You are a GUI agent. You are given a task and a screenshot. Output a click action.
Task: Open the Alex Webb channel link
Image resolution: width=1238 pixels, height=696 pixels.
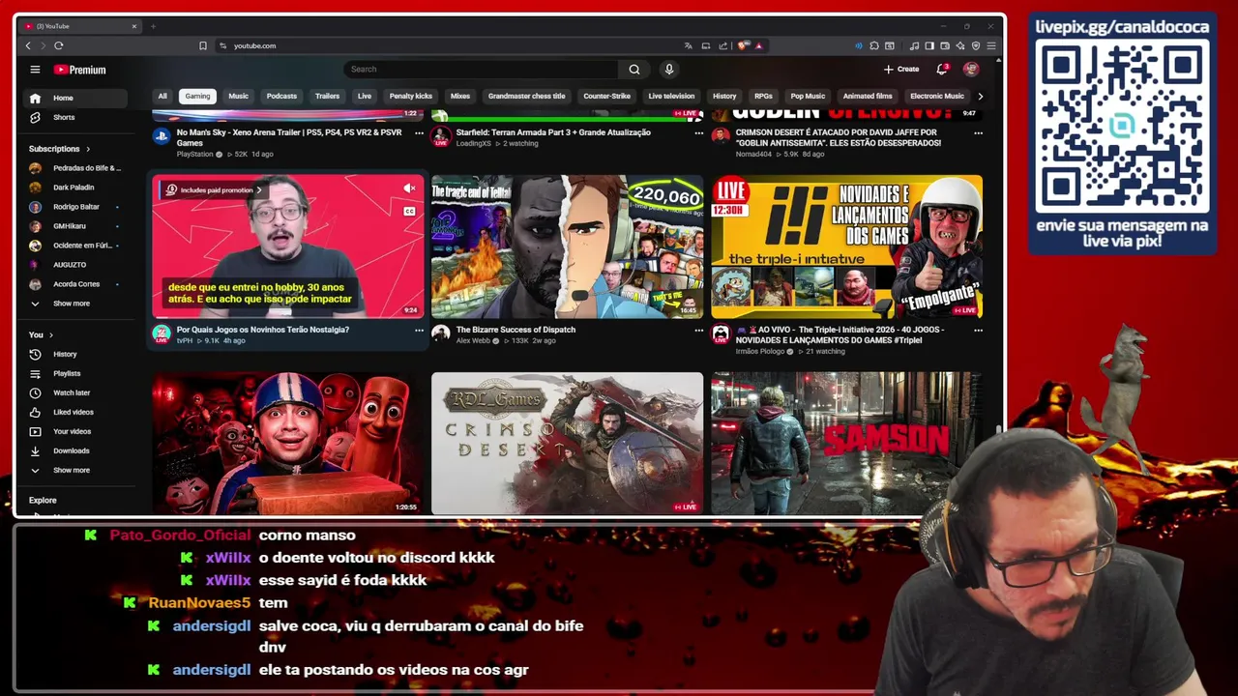click(473, 340)
